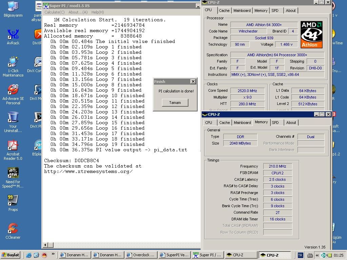This screenshot has width=347, height=260.
Task: Open the Acrobat Reader 5.0 icon
Action: click(13, 150)
